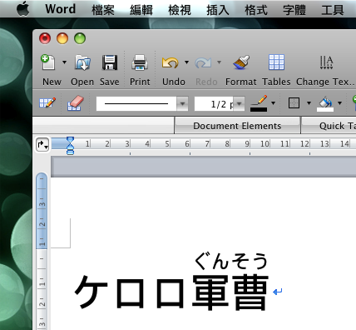Switch to the Quick Tables tab

click(329, 126)
